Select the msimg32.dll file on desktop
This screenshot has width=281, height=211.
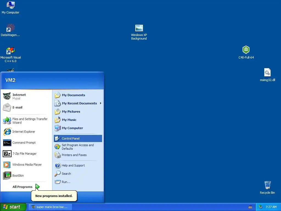267,75
